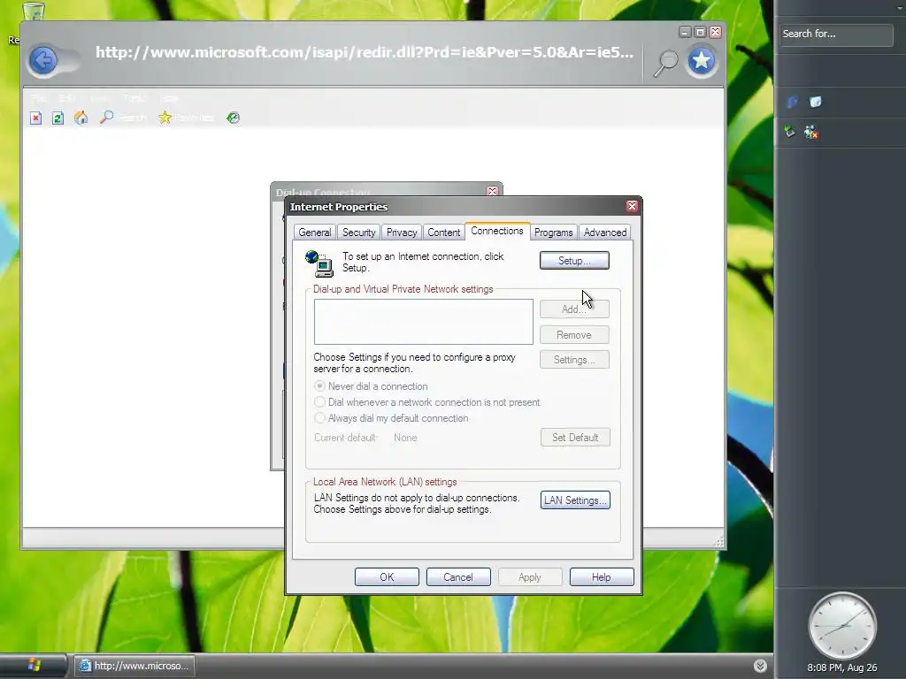Viewport: 906px width, 679px height.
Task: Click the Set Default button
Action: coord(575,437)
